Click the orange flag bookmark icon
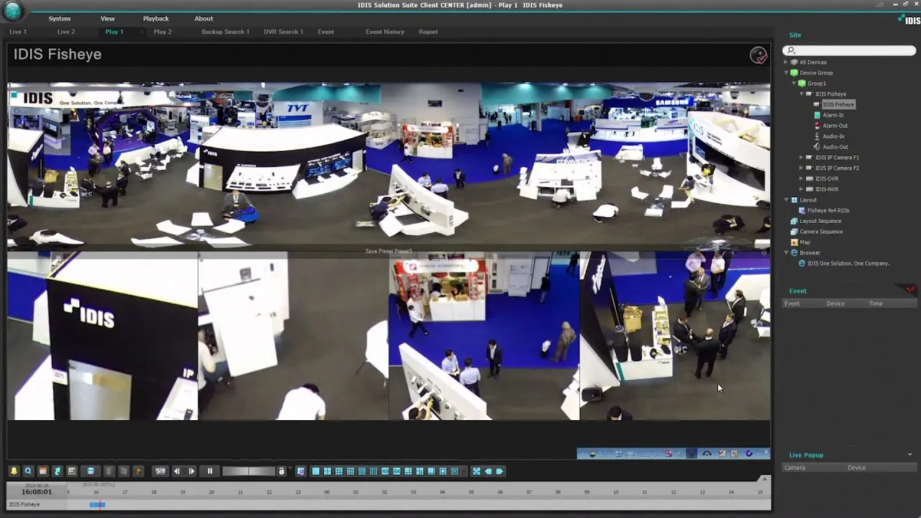This screenshot has width=921, height=518. 138,471
